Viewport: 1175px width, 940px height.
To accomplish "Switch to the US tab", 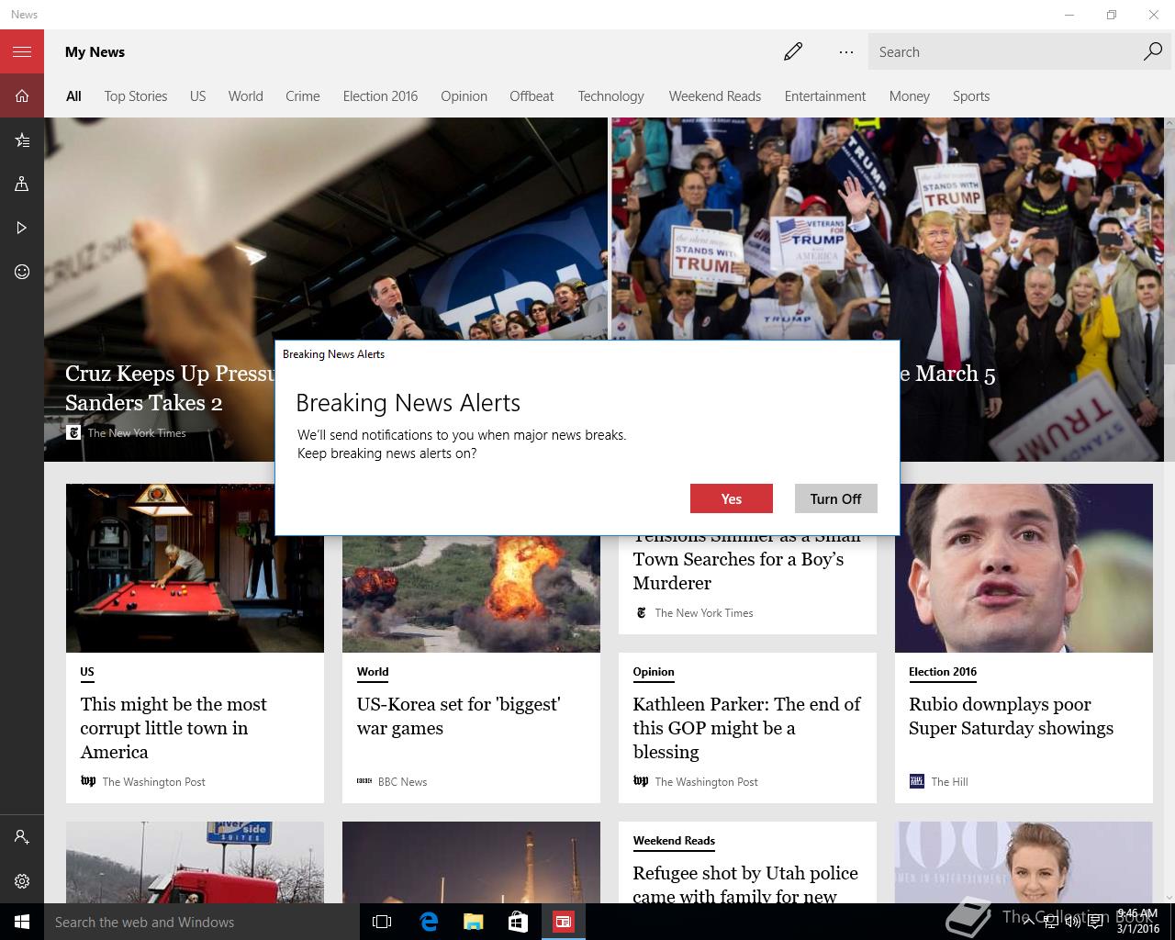I will 197,95.
